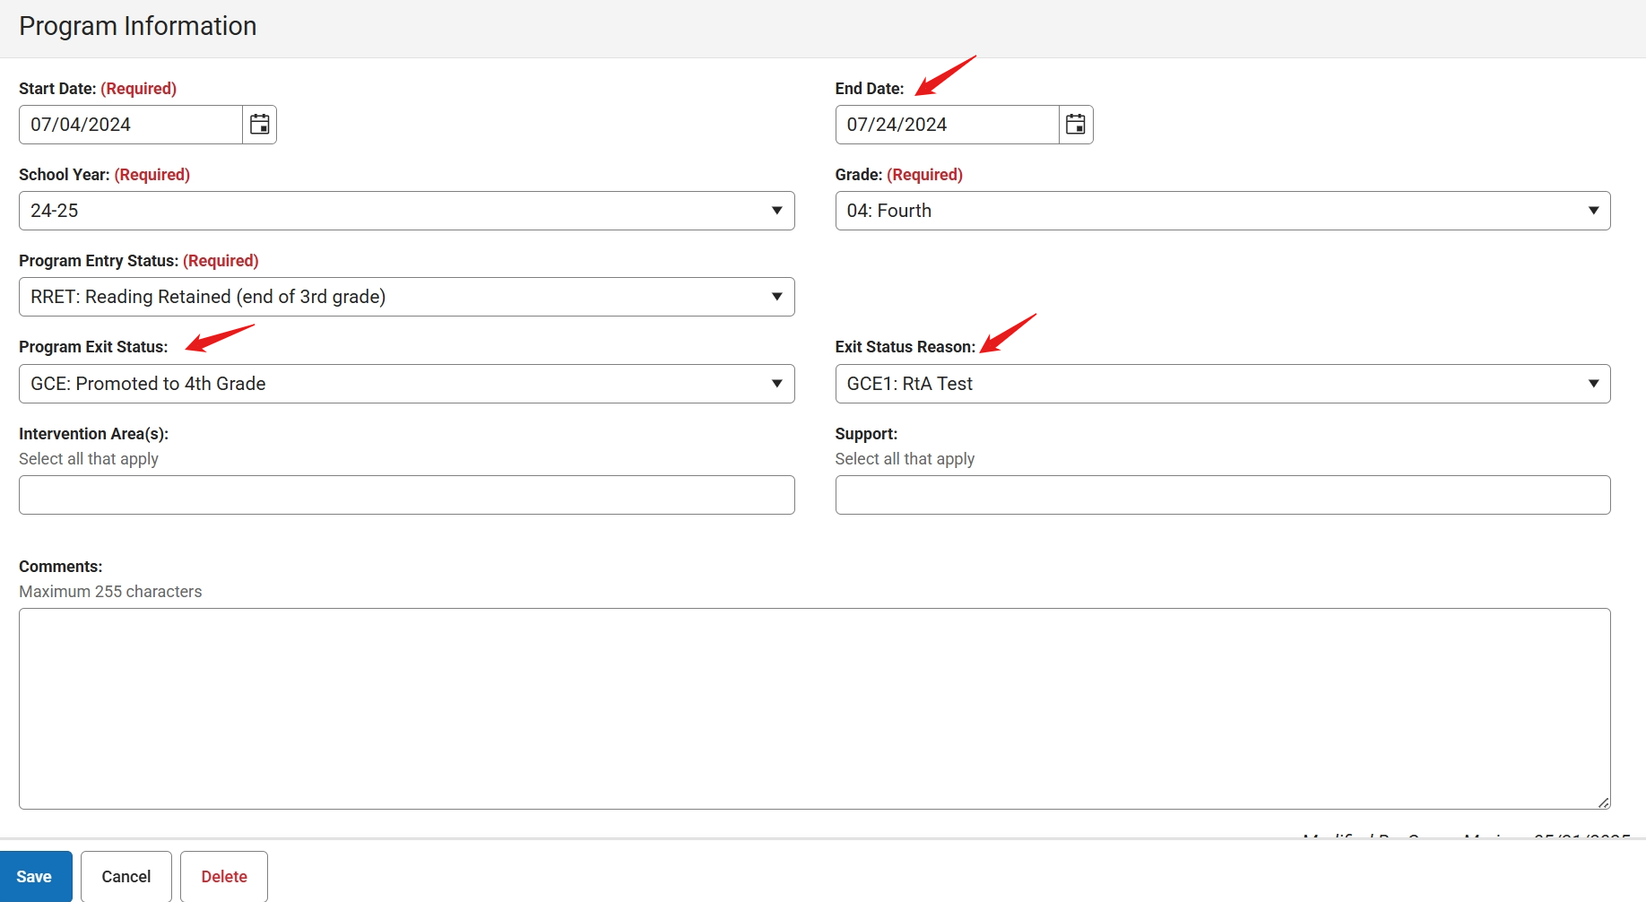This screenshot has height=902, width=1646.
Task: Grab the Comments box resize handle
Action: tap(1603, 802)
